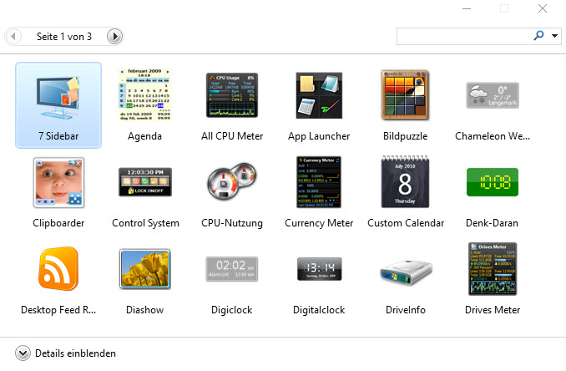Click the Denk-Daran green clock gadget icon
566x371 pixels.
click(493, 182)
